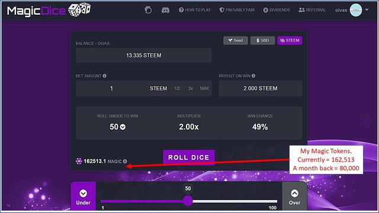Double the bet with 2x button

(x=191, y=88)
